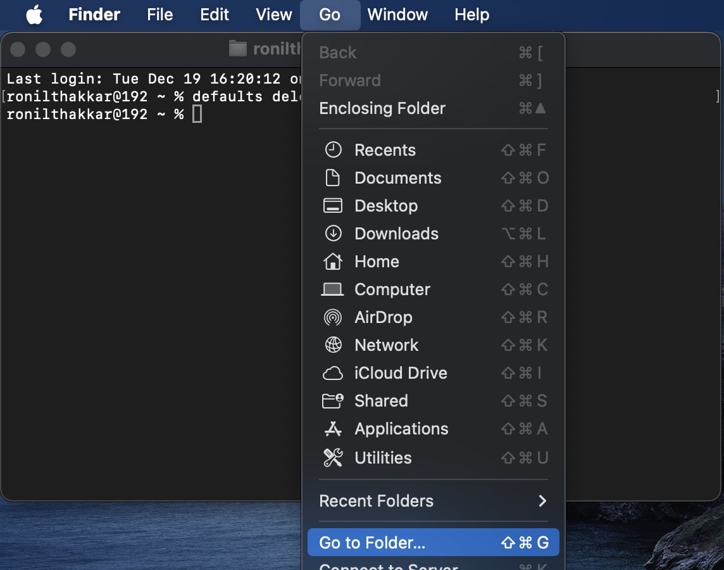Select Network in the Go menu
The height and width of the screenshot is (570, 724).
pos(433,345)
